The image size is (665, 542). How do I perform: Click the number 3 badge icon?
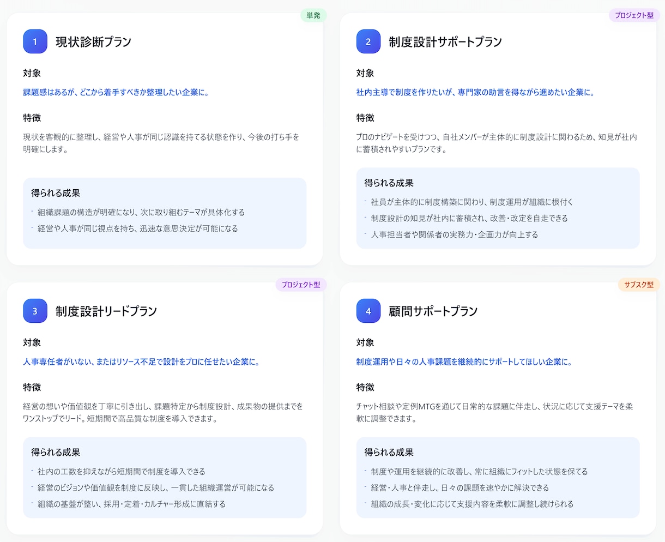pyautogui.click(x=35, y=311)
